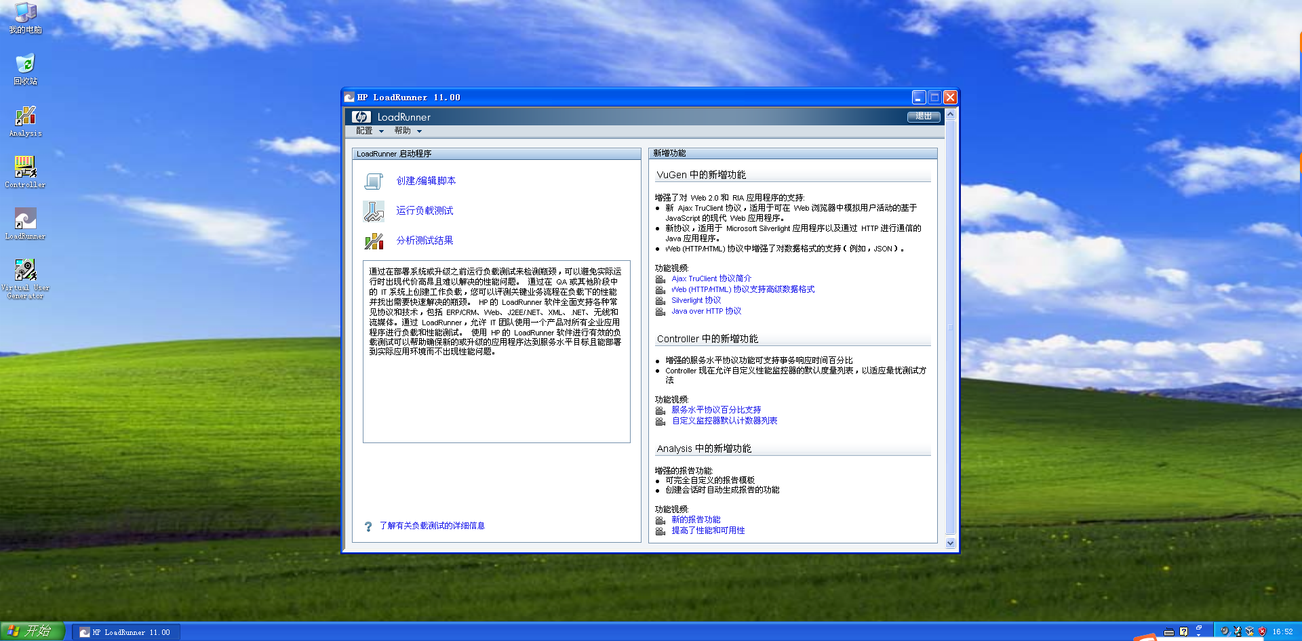Select the Recycle Bin (回收站) icon
This screenshot has height=641, width=1302.
click(25, 64)
